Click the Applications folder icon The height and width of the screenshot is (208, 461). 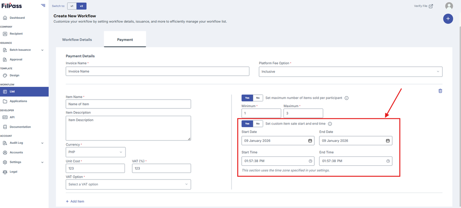[x=5, y=101]
